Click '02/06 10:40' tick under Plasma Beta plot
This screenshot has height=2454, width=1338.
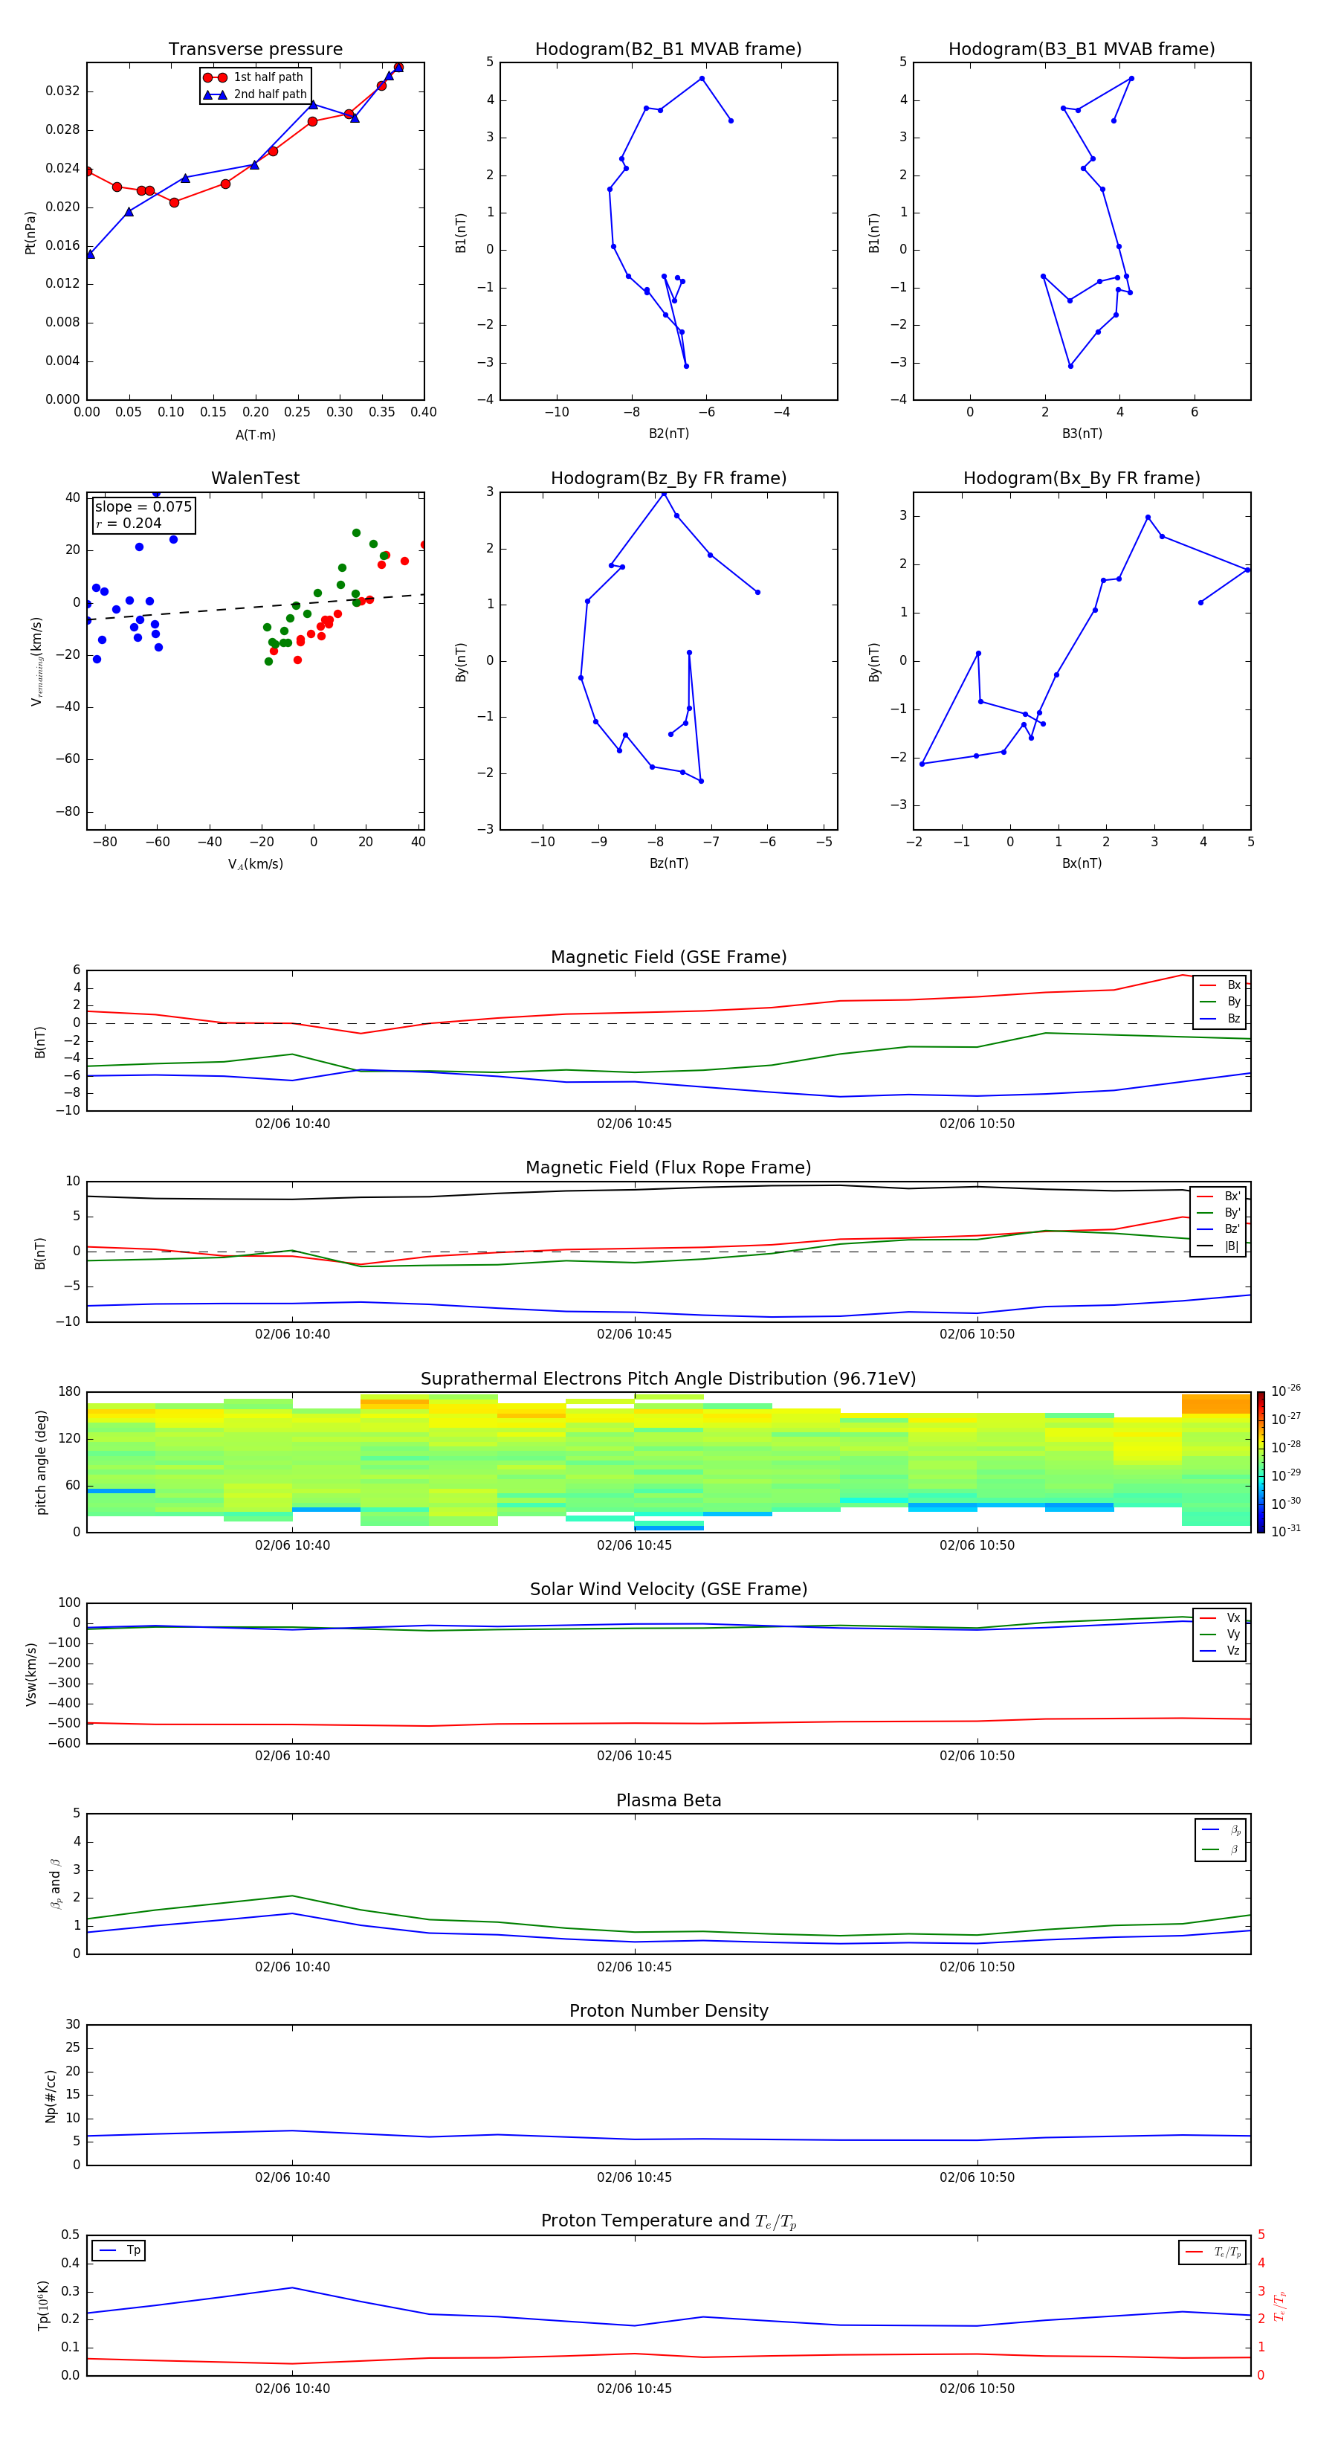(x=292, y=1966)
